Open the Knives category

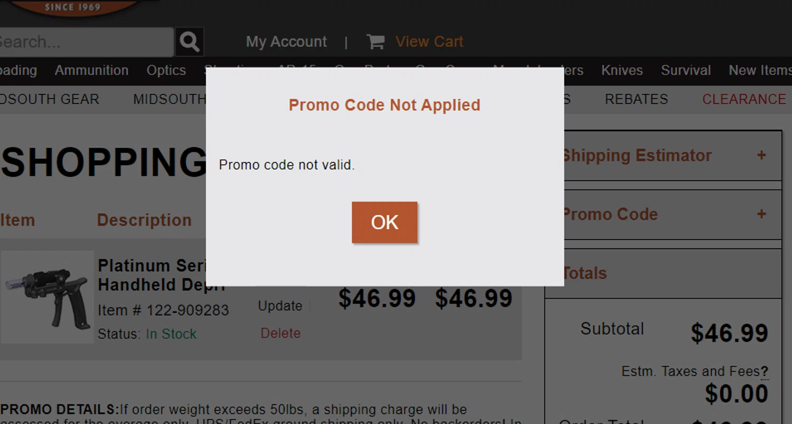(622, 70)
